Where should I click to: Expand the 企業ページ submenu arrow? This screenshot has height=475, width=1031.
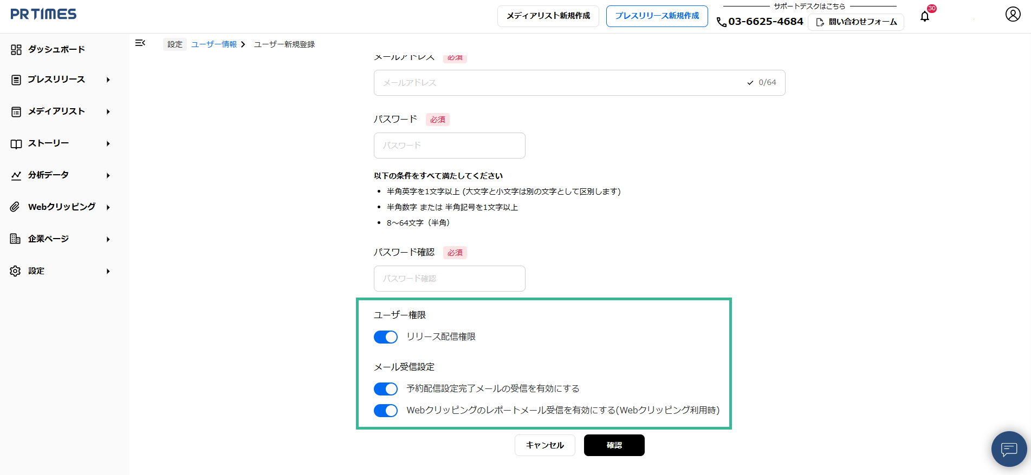[108, 239]
